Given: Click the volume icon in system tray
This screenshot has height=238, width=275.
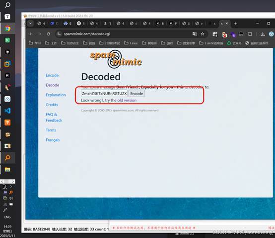Looking at the screenshot, I should pos(11,198).
